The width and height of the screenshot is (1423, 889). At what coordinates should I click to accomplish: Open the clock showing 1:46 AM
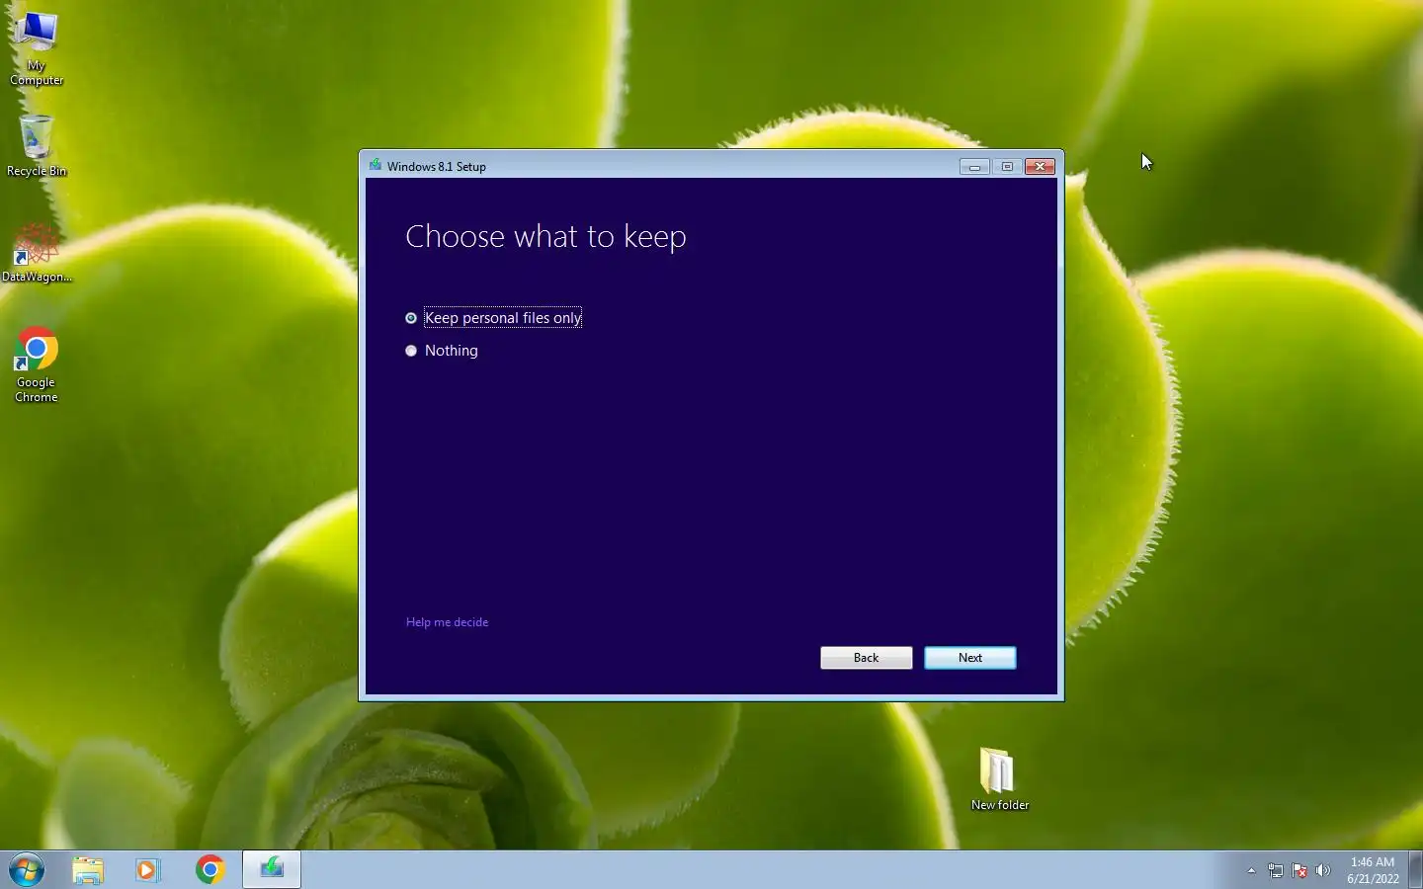(1373, 870)
